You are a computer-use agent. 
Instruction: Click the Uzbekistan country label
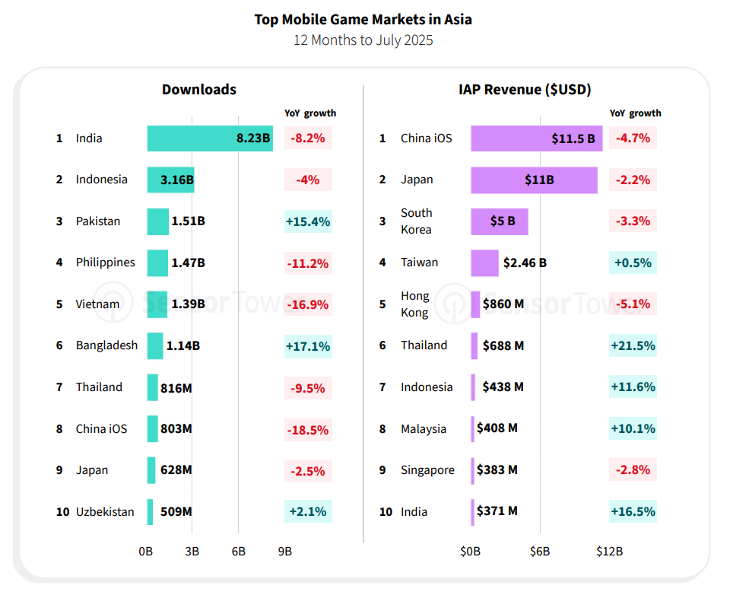(105, 512)
